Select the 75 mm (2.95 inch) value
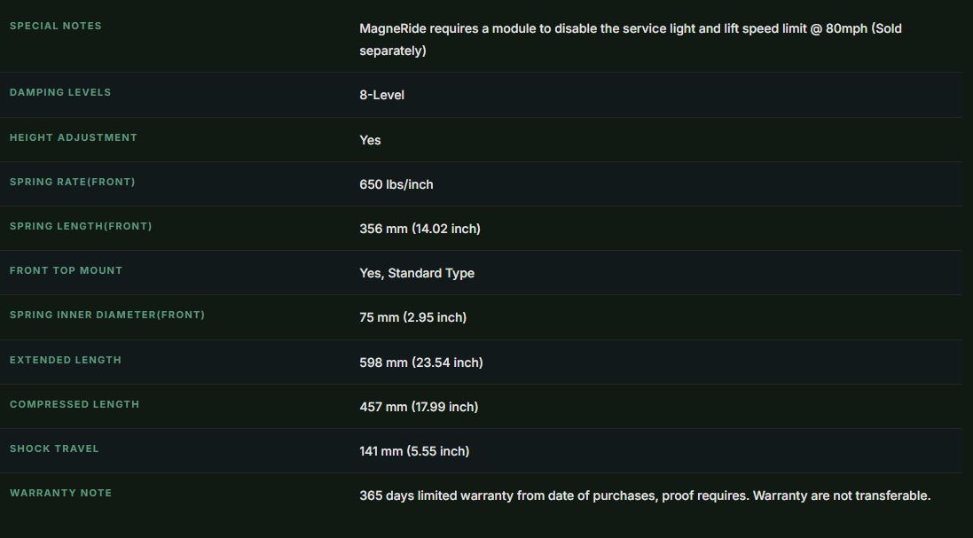The width and height of the screenshot is (973, 538). (412, 317)
